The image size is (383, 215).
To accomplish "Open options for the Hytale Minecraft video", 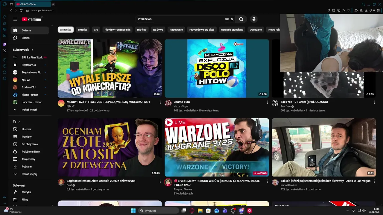I will click(160, 102).
